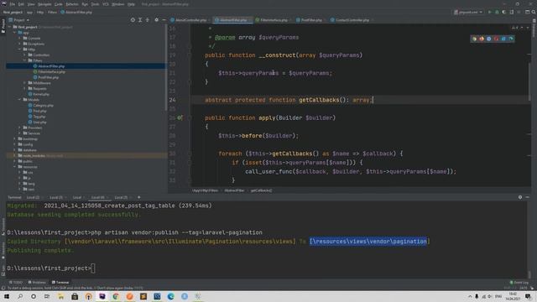Collapse the Models folder
Viewport: 537px width, 302px height.
(20, 100)
